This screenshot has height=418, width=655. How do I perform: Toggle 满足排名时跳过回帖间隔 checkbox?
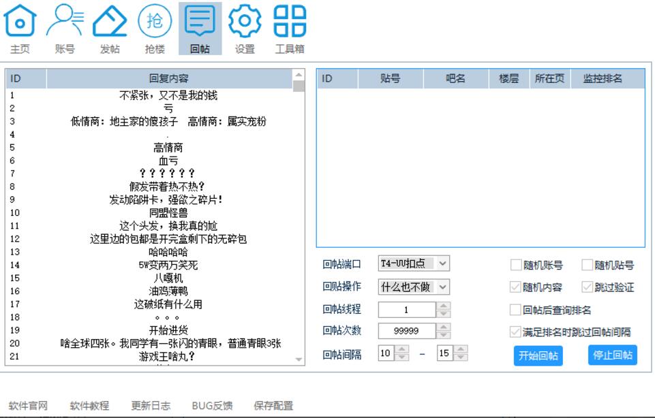515,332
